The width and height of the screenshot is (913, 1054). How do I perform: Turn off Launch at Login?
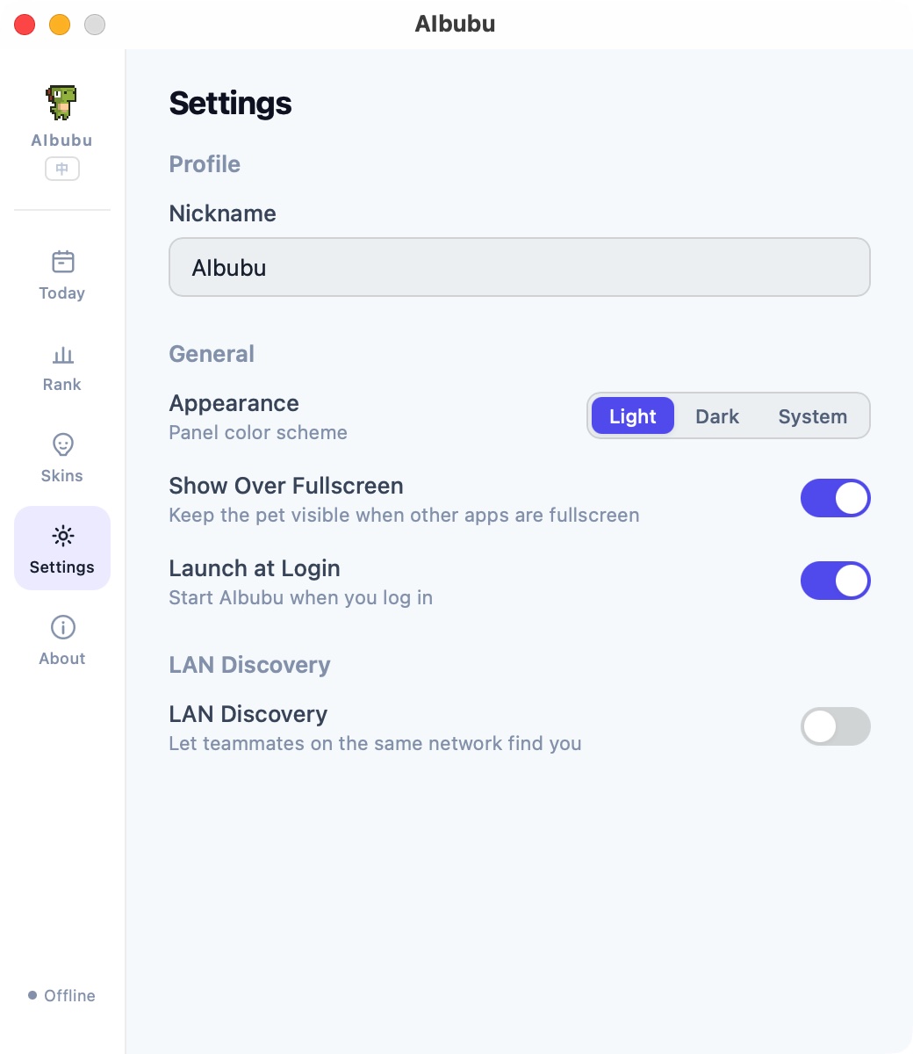pos(835,581)
